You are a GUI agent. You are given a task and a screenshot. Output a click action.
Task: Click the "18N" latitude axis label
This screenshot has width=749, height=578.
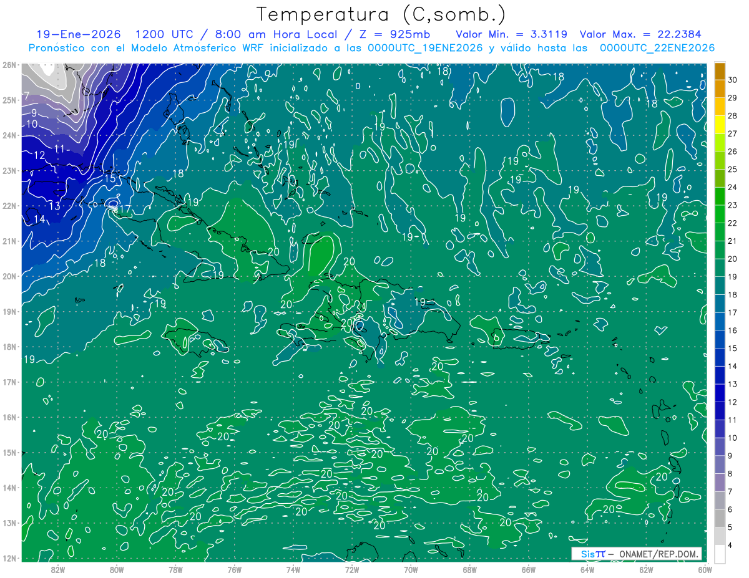[x=9, y=347]
